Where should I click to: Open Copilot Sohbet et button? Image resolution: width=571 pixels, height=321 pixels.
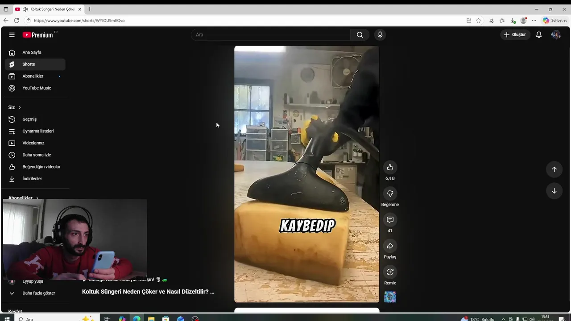[x=554, y=21]
